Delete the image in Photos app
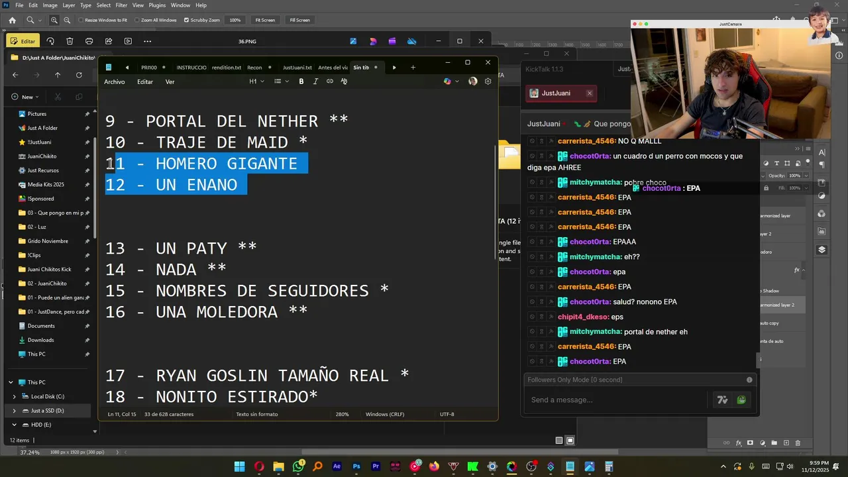848x477 pixels. coord(70,41)
